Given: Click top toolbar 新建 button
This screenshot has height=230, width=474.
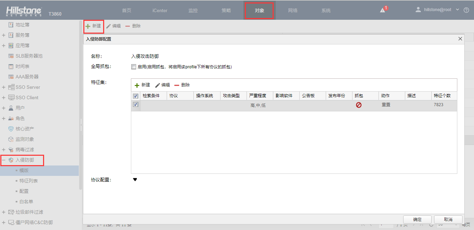Looking at the screenshot, I should [x=93, y=26].
